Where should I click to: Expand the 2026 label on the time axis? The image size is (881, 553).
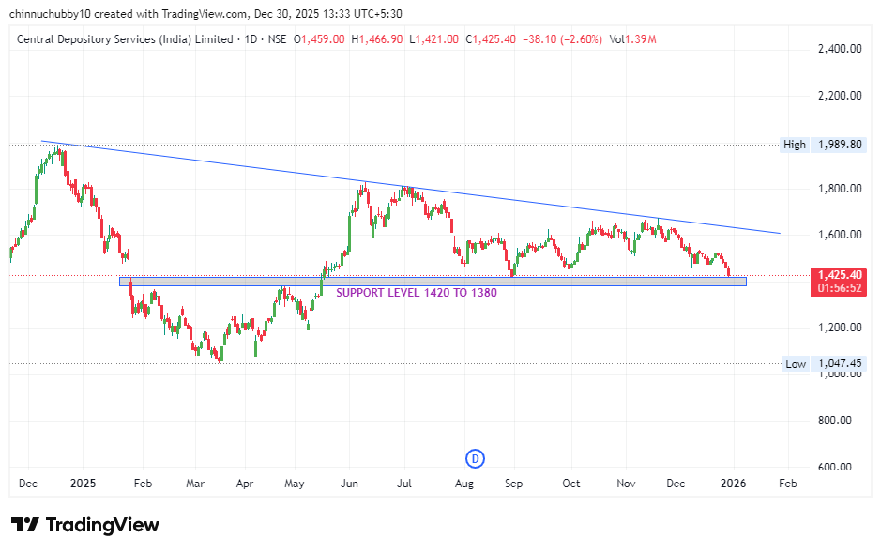(733, 483)
